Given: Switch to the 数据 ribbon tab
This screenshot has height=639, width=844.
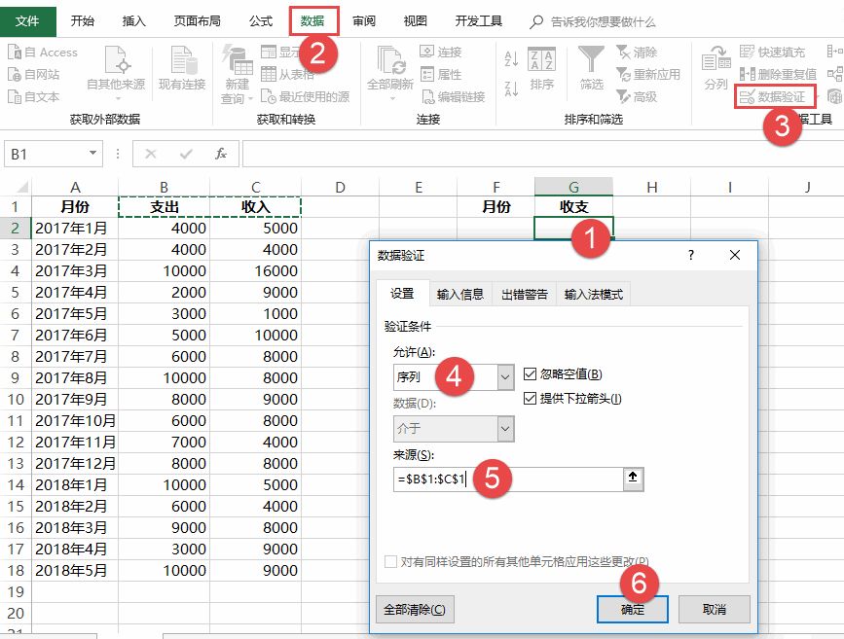Looking at the screenshot, I should (312, 21).
